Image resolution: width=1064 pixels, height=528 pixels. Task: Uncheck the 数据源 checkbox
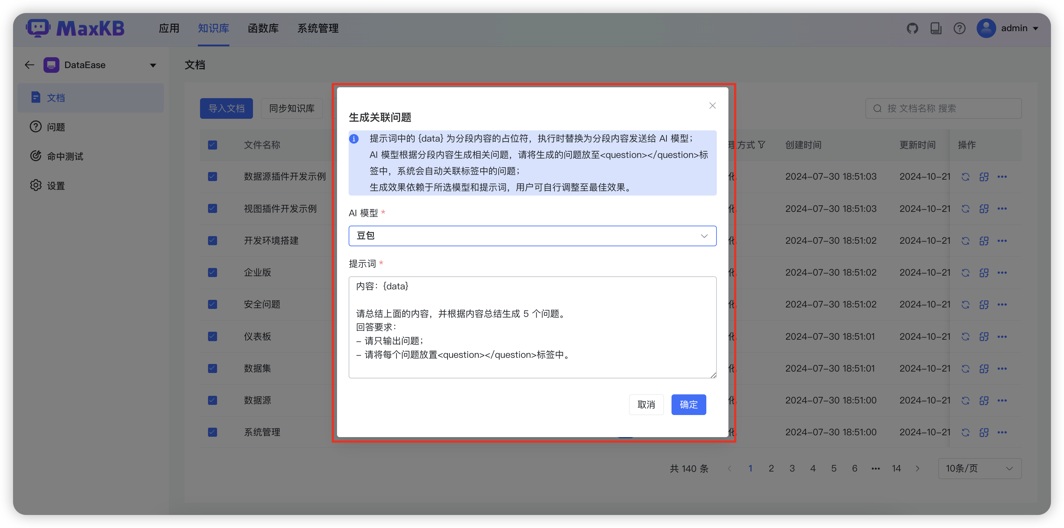point(212,400)
